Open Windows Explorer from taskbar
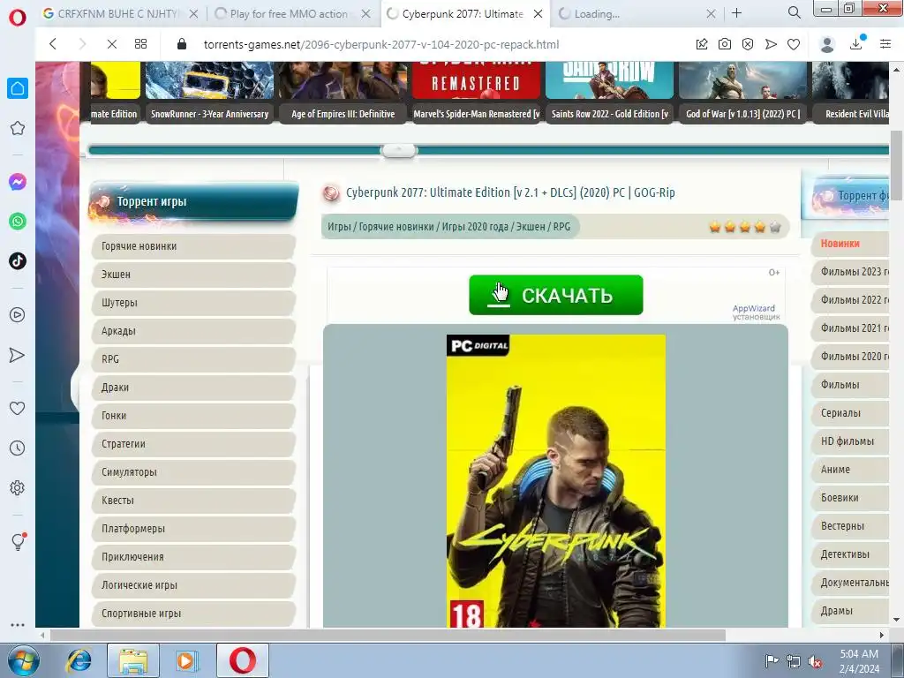 pyautogui.click(x=133, y=660)
